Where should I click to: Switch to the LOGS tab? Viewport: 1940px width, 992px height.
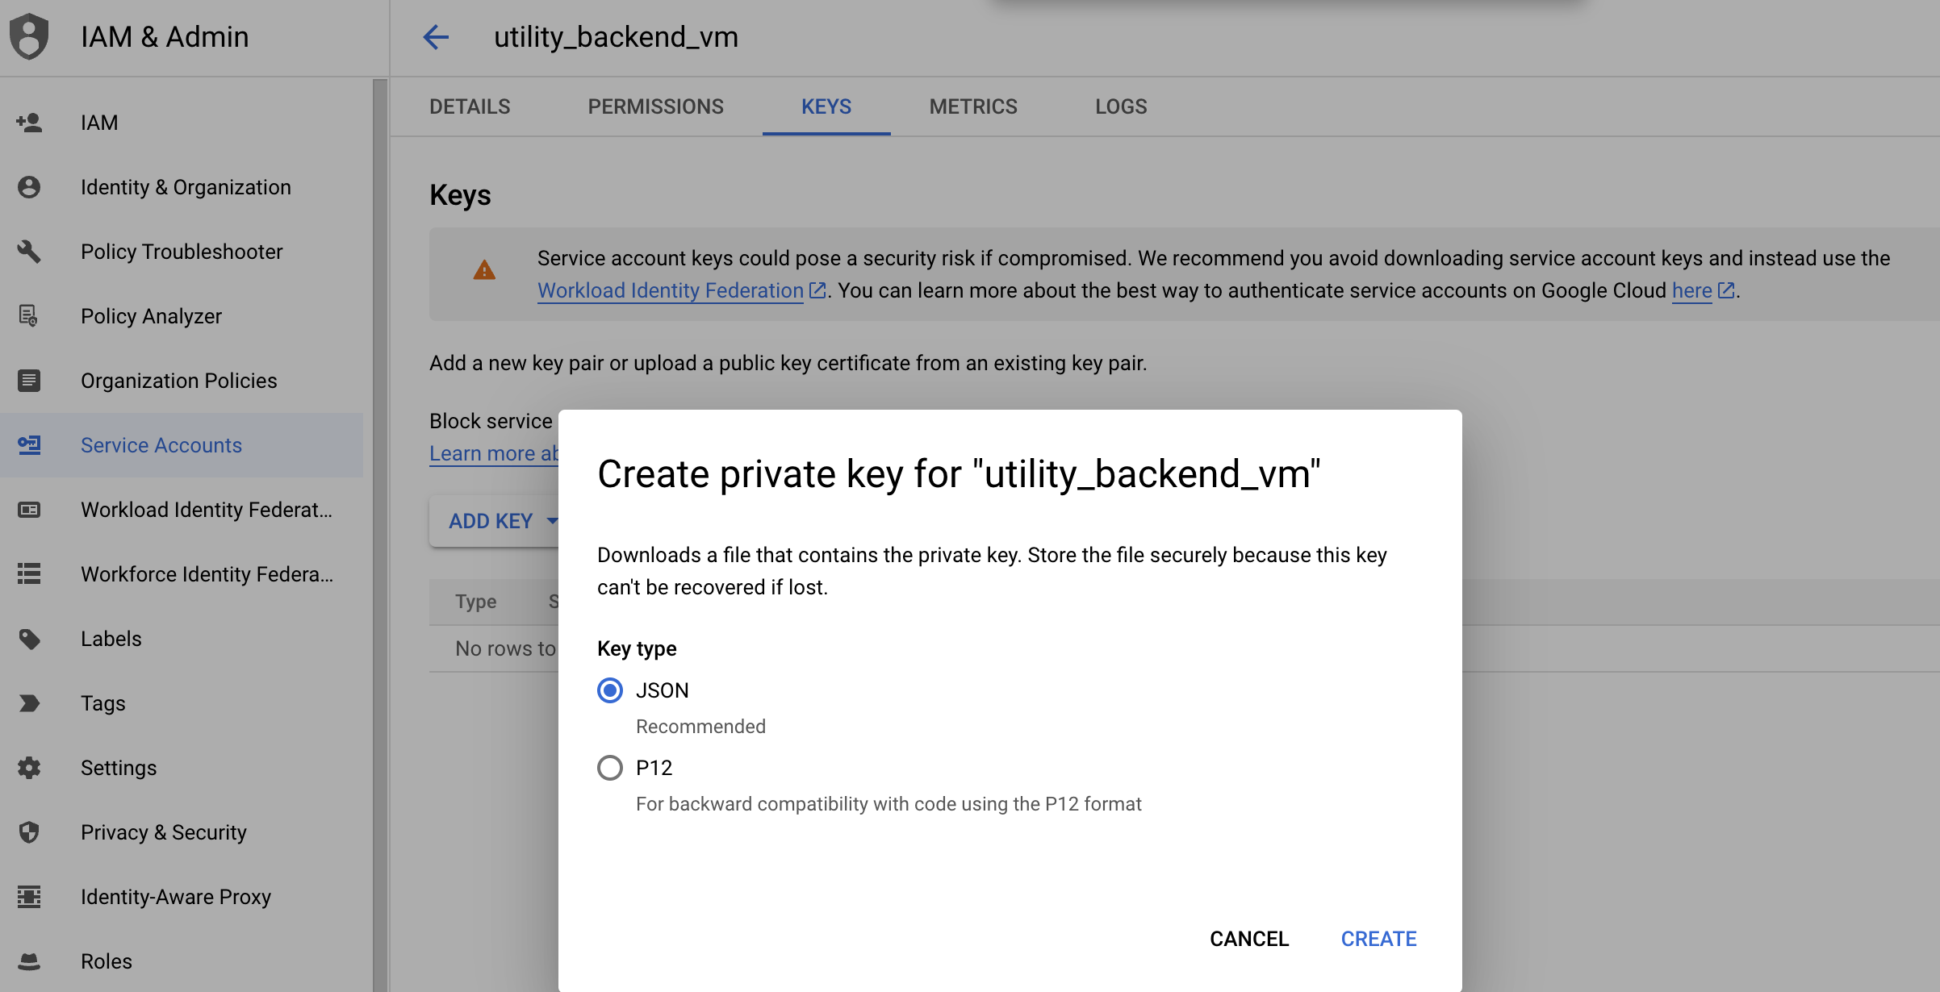(x=1121, y=106)
